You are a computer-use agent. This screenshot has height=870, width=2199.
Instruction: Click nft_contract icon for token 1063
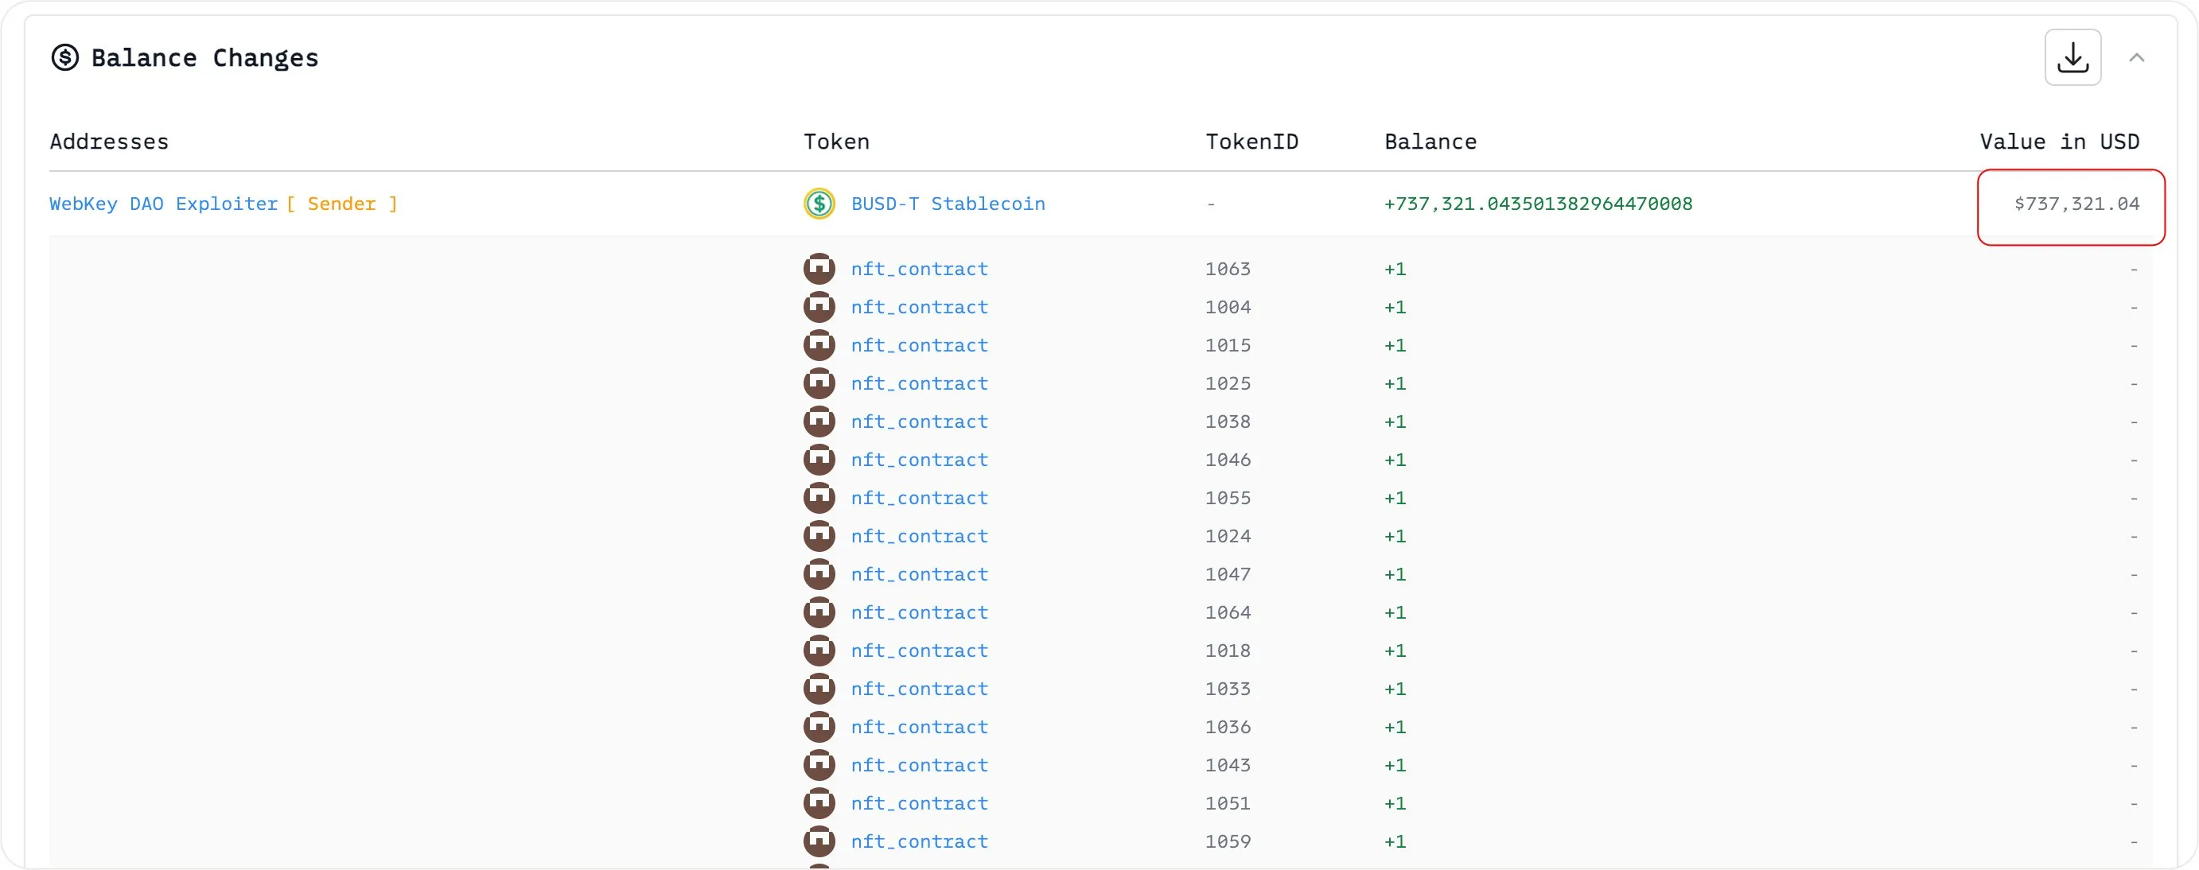point(819,269)
